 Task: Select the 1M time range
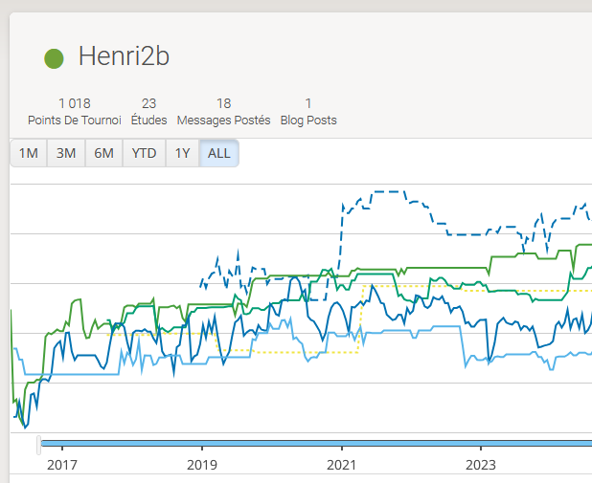click(x=29, y=153)
